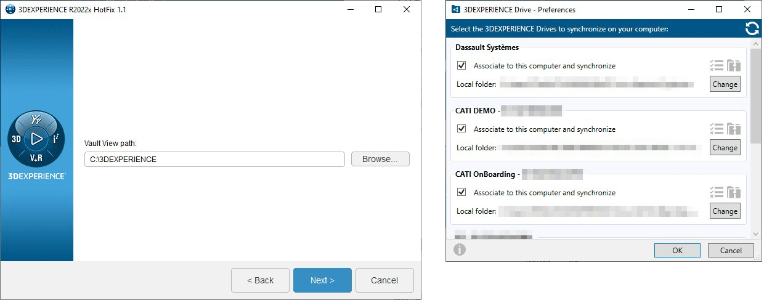Click Drive Preferences title bar app icon
764x300 pixels.
click(456, 10)
